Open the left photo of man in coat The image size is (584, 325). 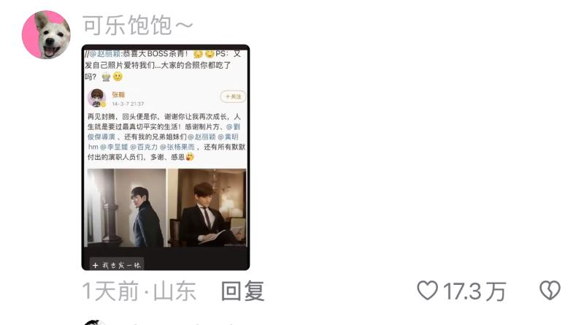[x=126, y=207]
